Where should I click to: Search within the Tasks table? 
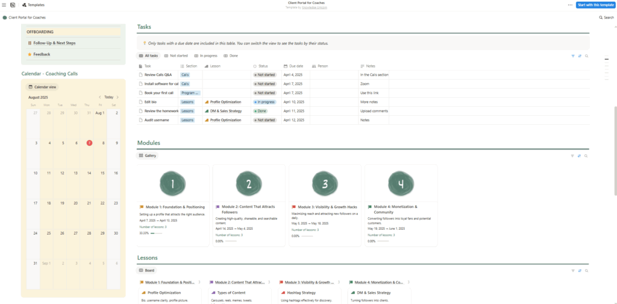click(586, 56)
